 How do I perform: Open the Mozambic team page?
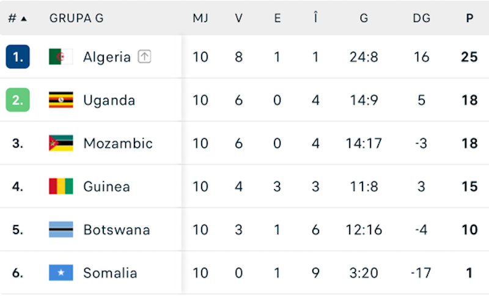118,143
